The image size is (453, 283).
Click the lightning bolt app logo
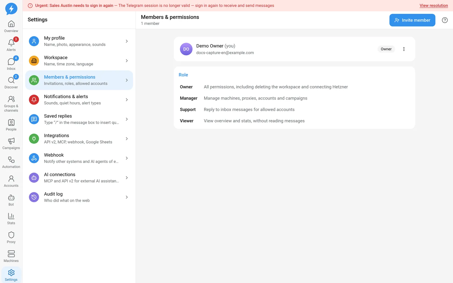11,9
